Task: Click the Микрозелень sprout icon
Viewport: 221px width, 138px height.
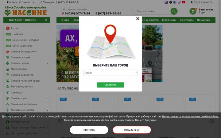Action: [8, 69]
